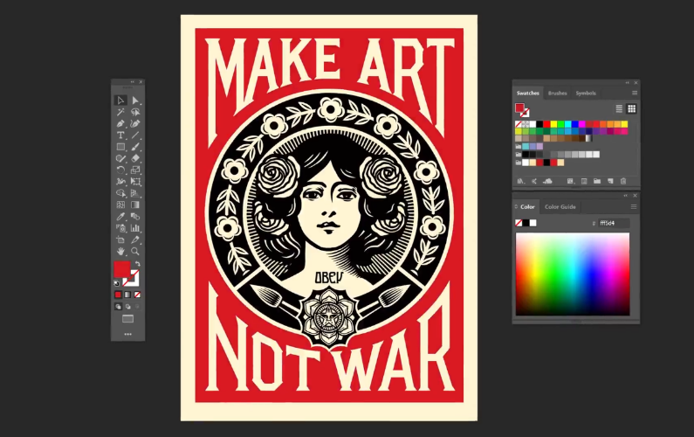Select the Curvature tool
The height and width of the screenshot is (437, 694).
pos(135,123)
